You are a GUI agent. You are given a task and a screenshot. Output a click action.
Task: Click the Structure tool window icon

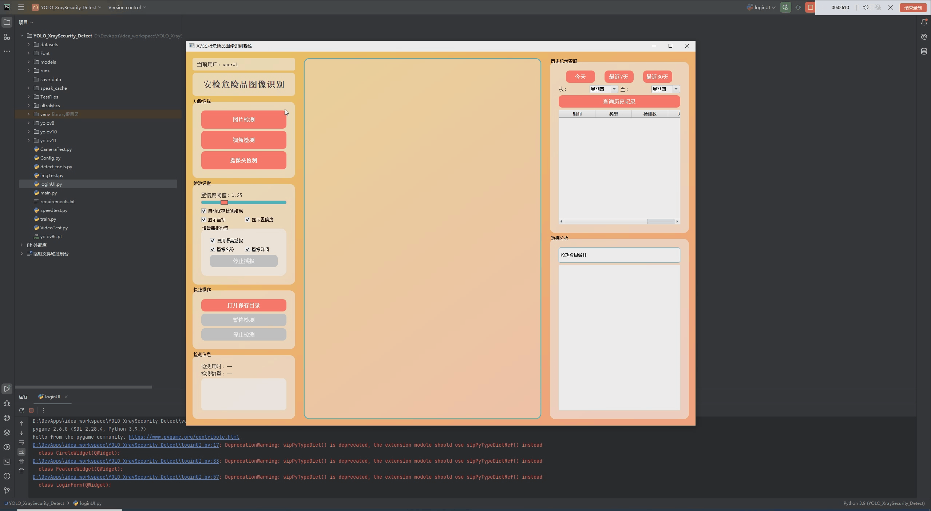pyautogui.click(x=7, y=37)
